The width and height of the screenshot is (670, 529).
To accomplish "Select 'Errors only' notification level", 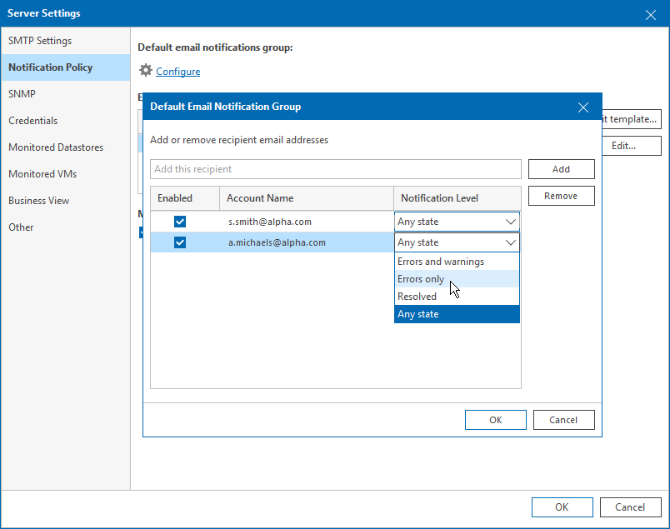I will (x=422, y=279).
